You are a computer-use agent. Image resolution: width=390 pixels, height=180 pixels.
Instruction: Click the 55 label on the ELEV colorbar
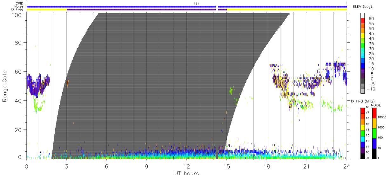click(x=371, y=23)
